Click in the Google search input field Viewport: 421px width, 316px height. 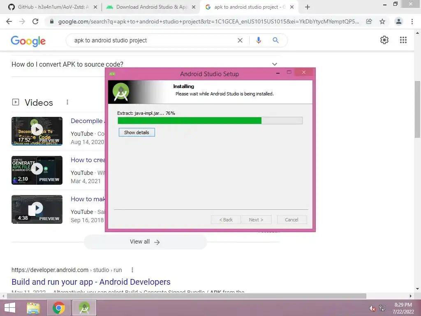pyautogui.click(x=153, y=40)
